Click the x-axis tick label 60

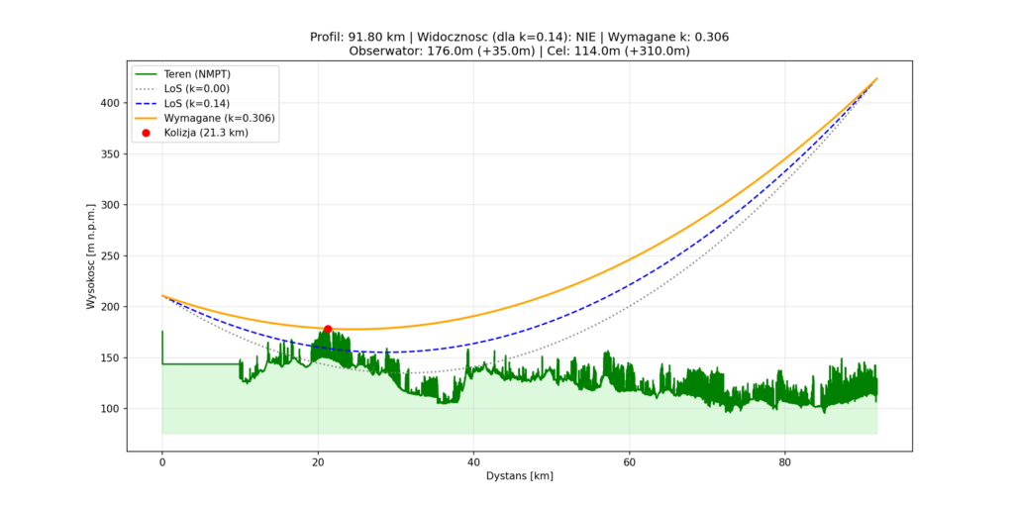(629, 461)
